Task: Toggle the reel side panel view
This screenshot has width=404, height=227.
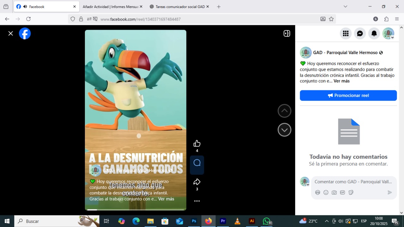Action: tap(287, 33)
